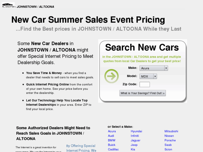The height and width of the screenshot is (152, 203).
Task: Open the Make dropdown showing Acura
Action: coord(154,68)
